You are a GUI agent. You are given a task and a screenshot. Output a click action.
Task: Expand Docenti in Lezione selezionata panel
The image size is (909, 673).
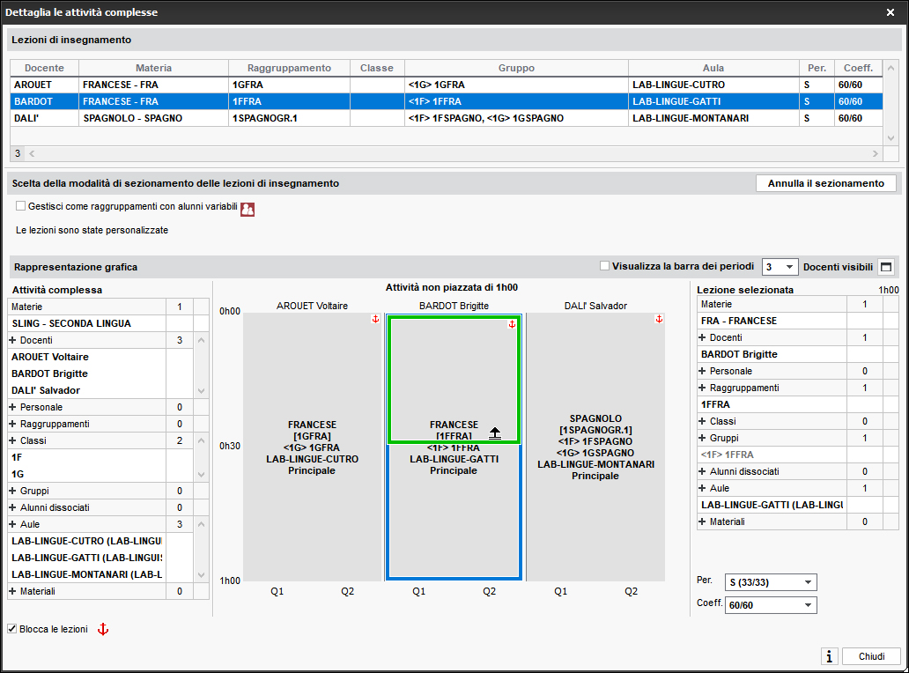pos(702,338)
